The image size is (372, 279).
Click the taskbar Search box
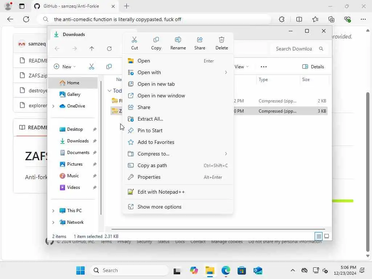pyautogui.click(x=129, y=270)
